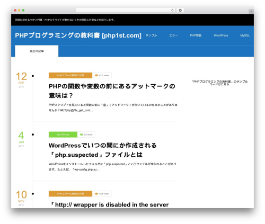Click the timeline dot for 10 NOV post
The width and height of the screenshot is (265, 224).
(x=33, y=194)
